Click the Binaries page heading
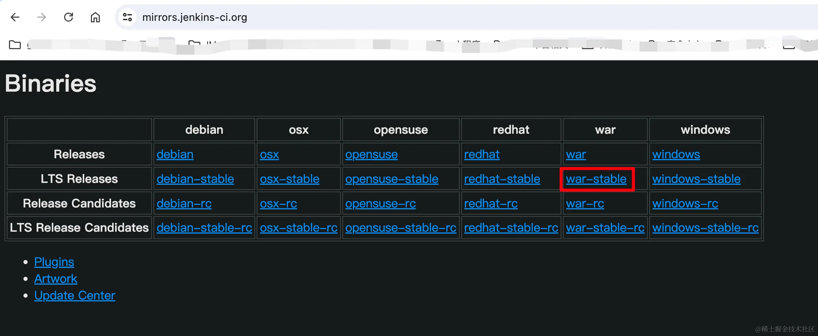 (x=51, y=83)
